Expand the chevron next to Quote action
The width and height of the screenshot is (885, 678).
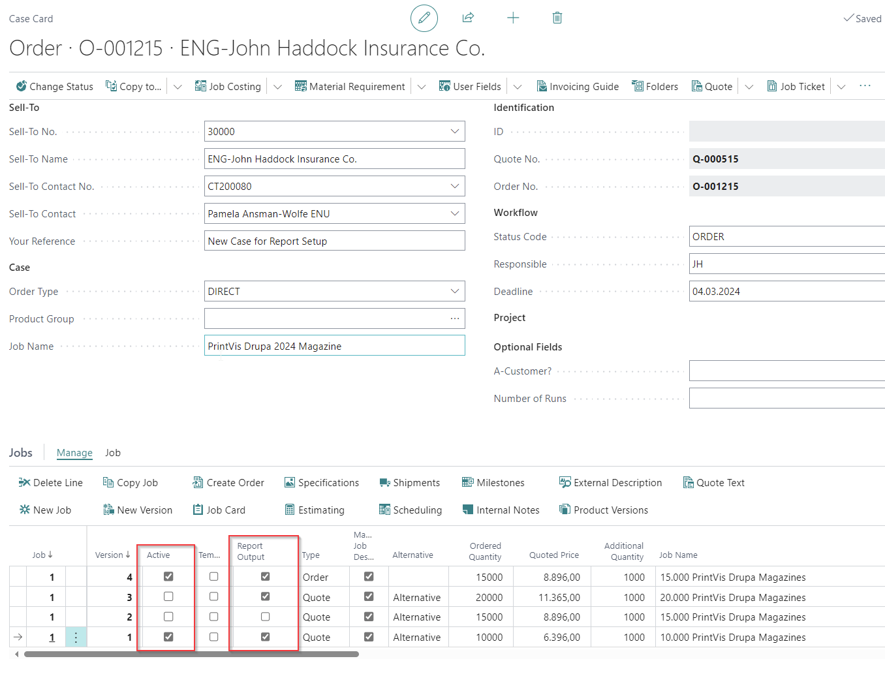(x=749, y=87)
